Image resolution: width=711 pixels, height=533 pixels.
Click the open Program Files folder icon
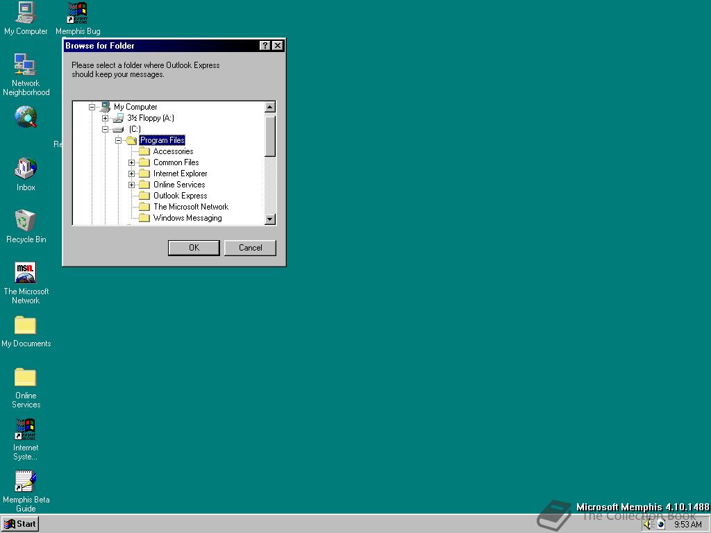pyautogui.click(x=131, y=140)
